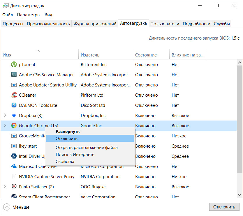Screen dimensions: 243x216
Task: Collapse details with the Меньше button
Action: point(17,207)
